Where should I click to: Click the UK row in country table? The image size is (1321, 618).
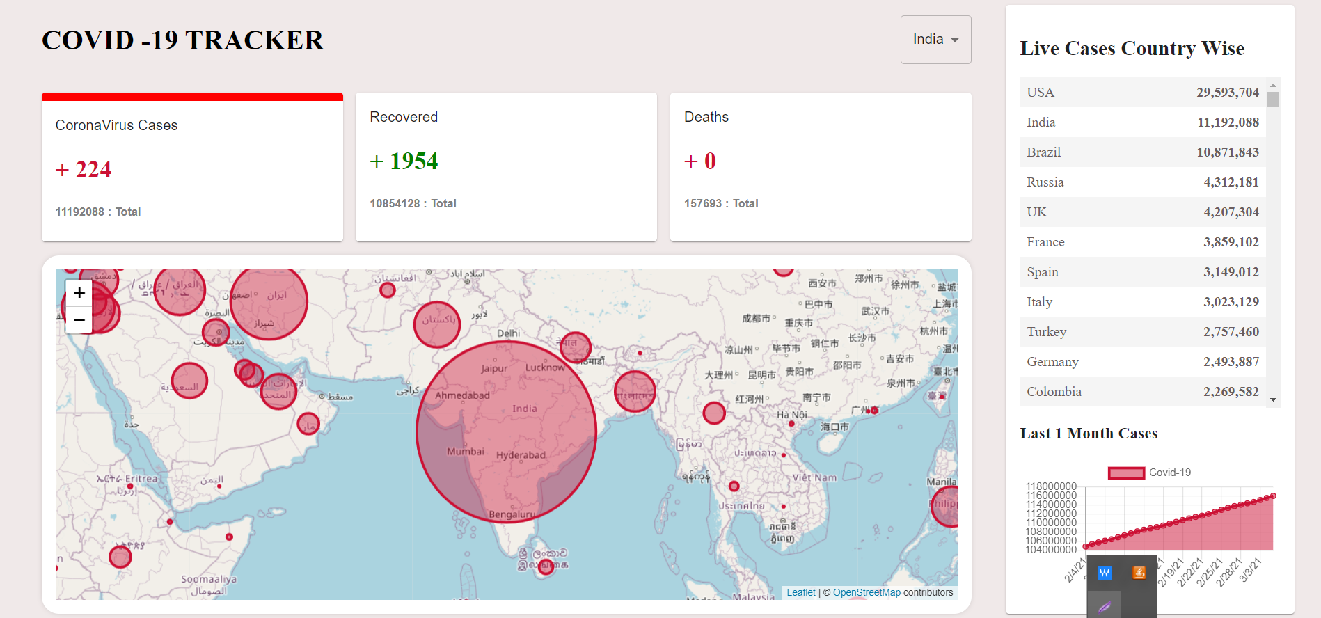[x=1143, y=212]
